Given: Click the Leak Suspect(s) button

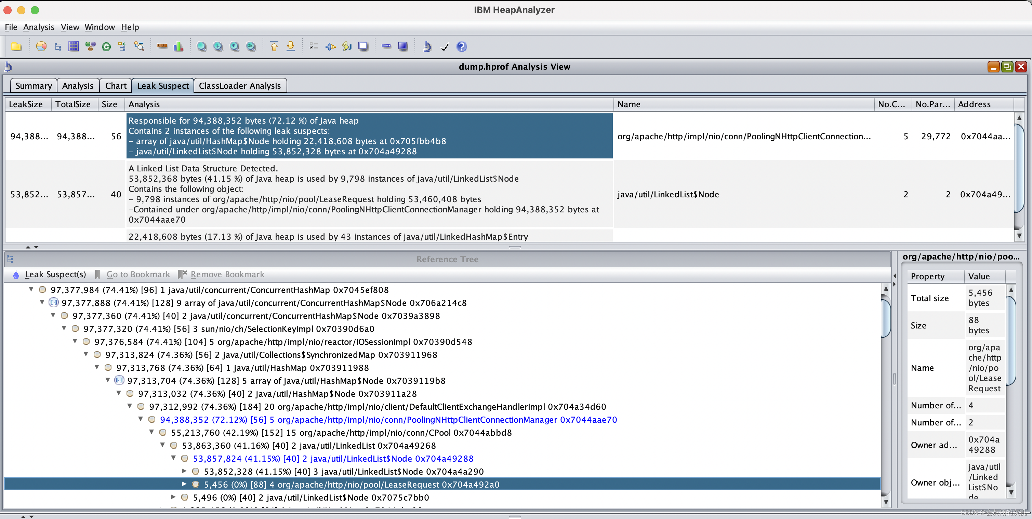Looking at the screenshot, I should (50, 275).
